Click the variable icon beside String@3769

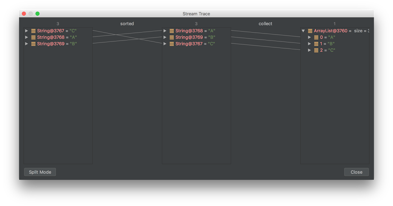pos(33,43)
